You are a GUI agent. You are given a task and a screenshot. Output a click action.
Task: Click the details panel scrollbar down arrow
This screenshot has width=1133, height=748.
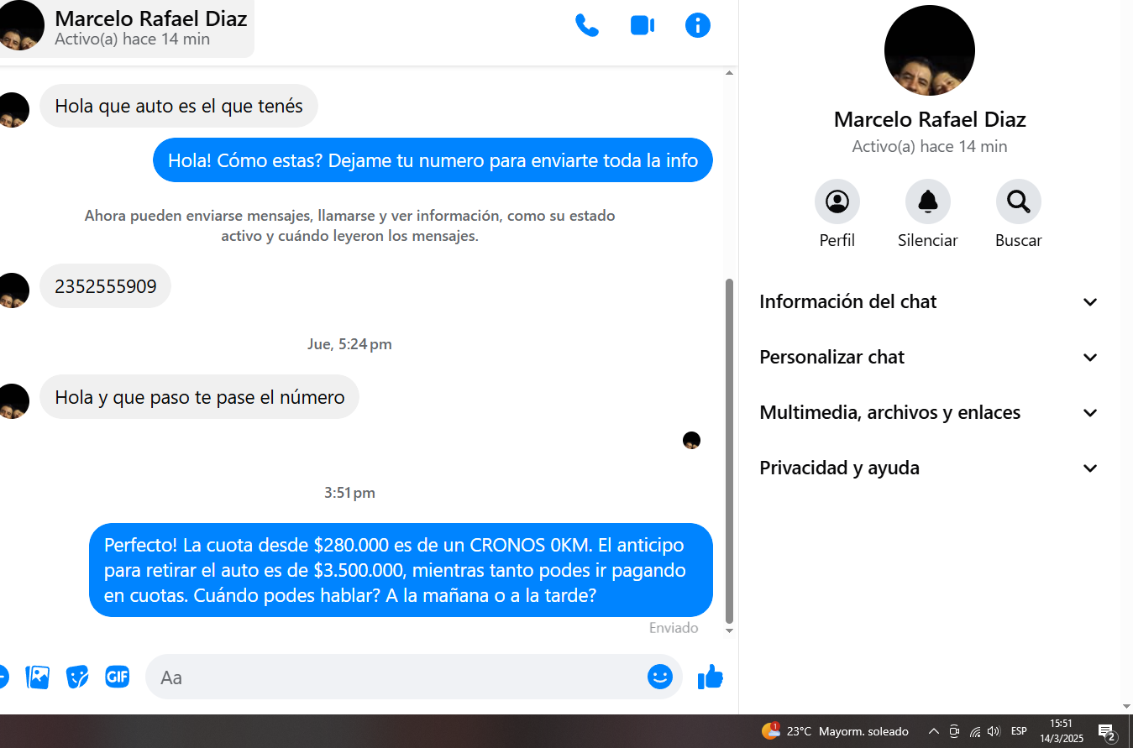(x=1127, y=707)
